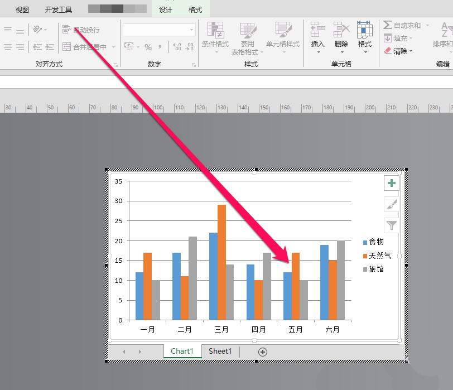
Task: Click the 四月 axis label
Action: (x=258, y=329)
